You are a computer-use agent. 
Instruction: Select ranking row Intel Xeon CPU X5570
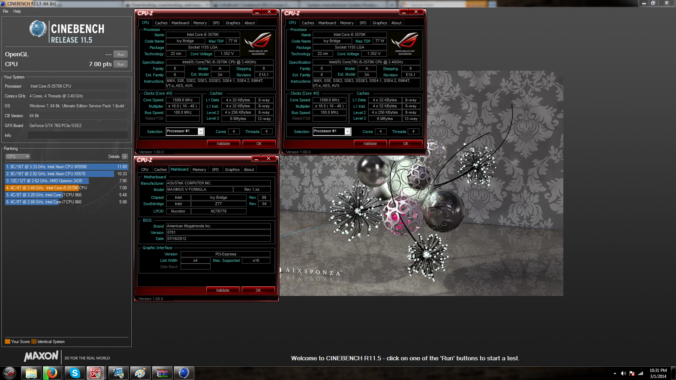pyautogui.click(x=67, y=174)
